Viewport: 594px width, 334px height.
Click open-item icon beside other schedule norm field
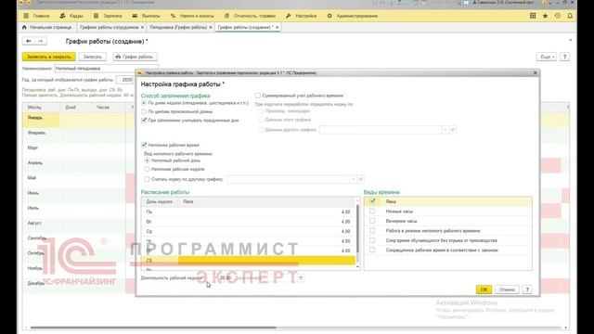361,179
